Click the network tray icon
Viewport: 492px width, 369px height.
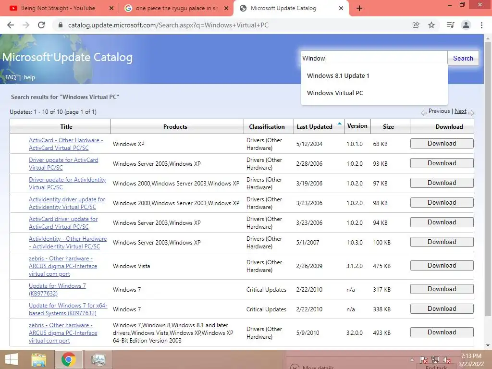pos(435,360)
